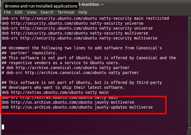Click '# deb-src http://archive.canonical.com/ubuntu natty partner' line
The image size is (191, 135).
tap(70, 73)
